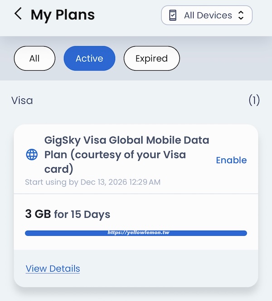The image size is (272, 301).
Task: Enable the GigSky Visa plan
Action: [x=231, y=160]
